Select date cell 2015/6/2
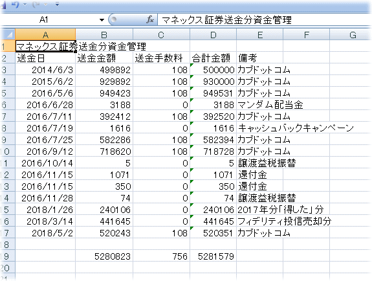The width and height of the screenshot is (372, 281). 45,81
